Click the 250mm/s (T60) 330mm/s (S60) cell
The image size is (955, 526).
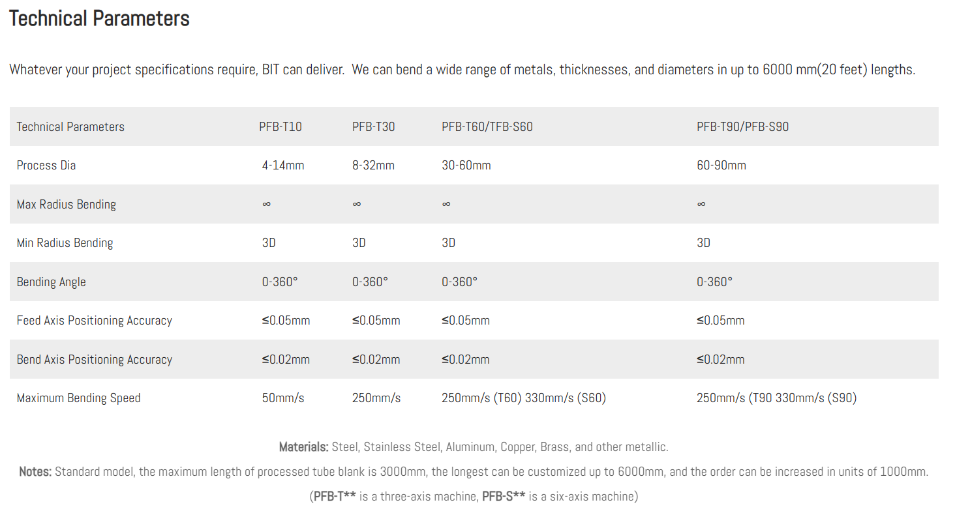pos(523,398)
